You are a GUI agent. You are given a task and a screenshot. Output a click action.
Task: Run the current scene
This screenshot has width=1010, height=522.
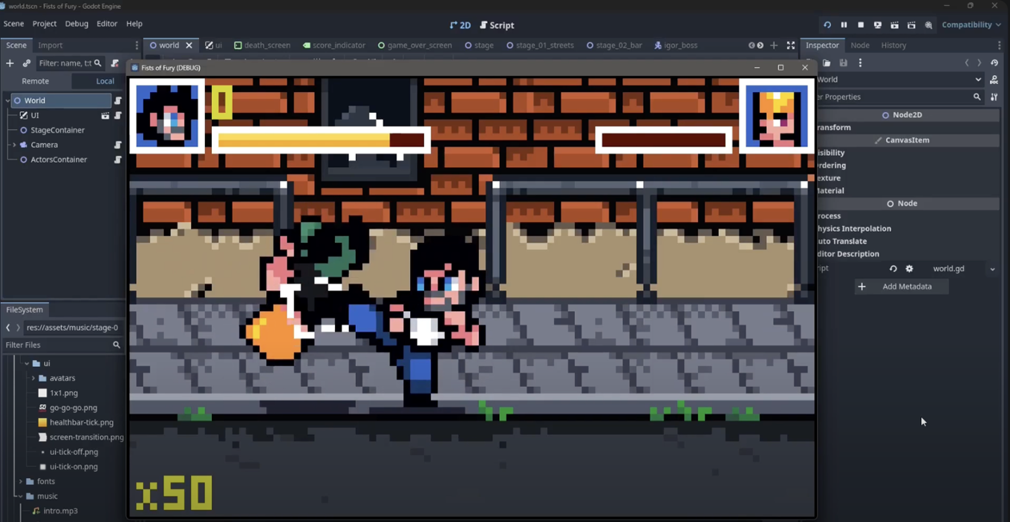click(895, 25)
